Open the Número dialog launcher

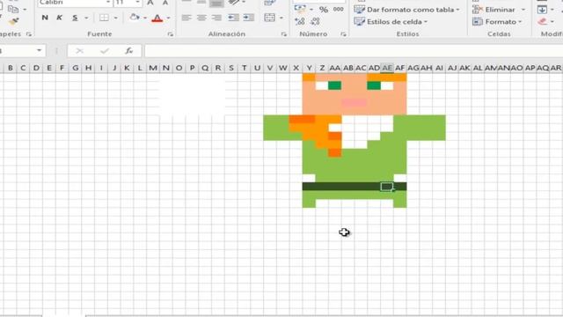coord(344,34)
